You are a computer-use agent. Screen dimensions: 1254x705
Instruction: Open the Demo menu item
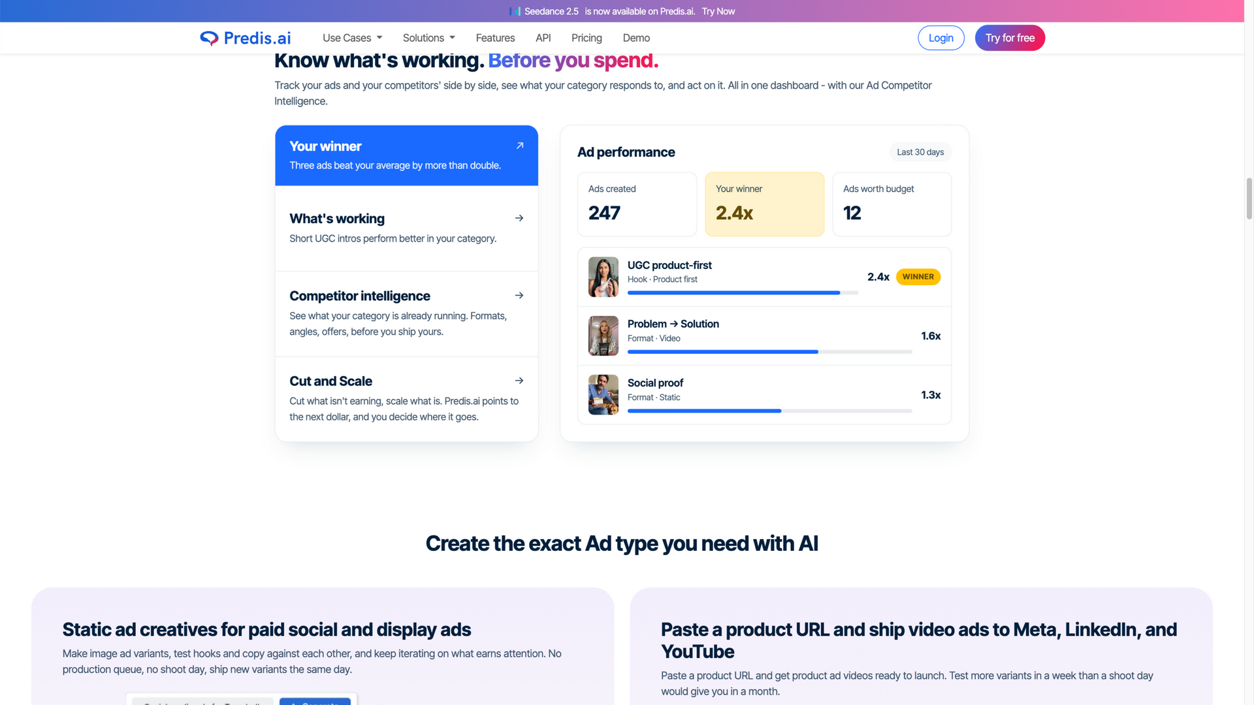[636, 38]
